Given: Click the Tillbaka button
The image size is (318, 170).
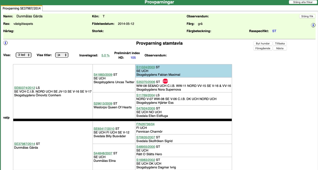Looking at the screenshot, I should (x=280, y=44).
